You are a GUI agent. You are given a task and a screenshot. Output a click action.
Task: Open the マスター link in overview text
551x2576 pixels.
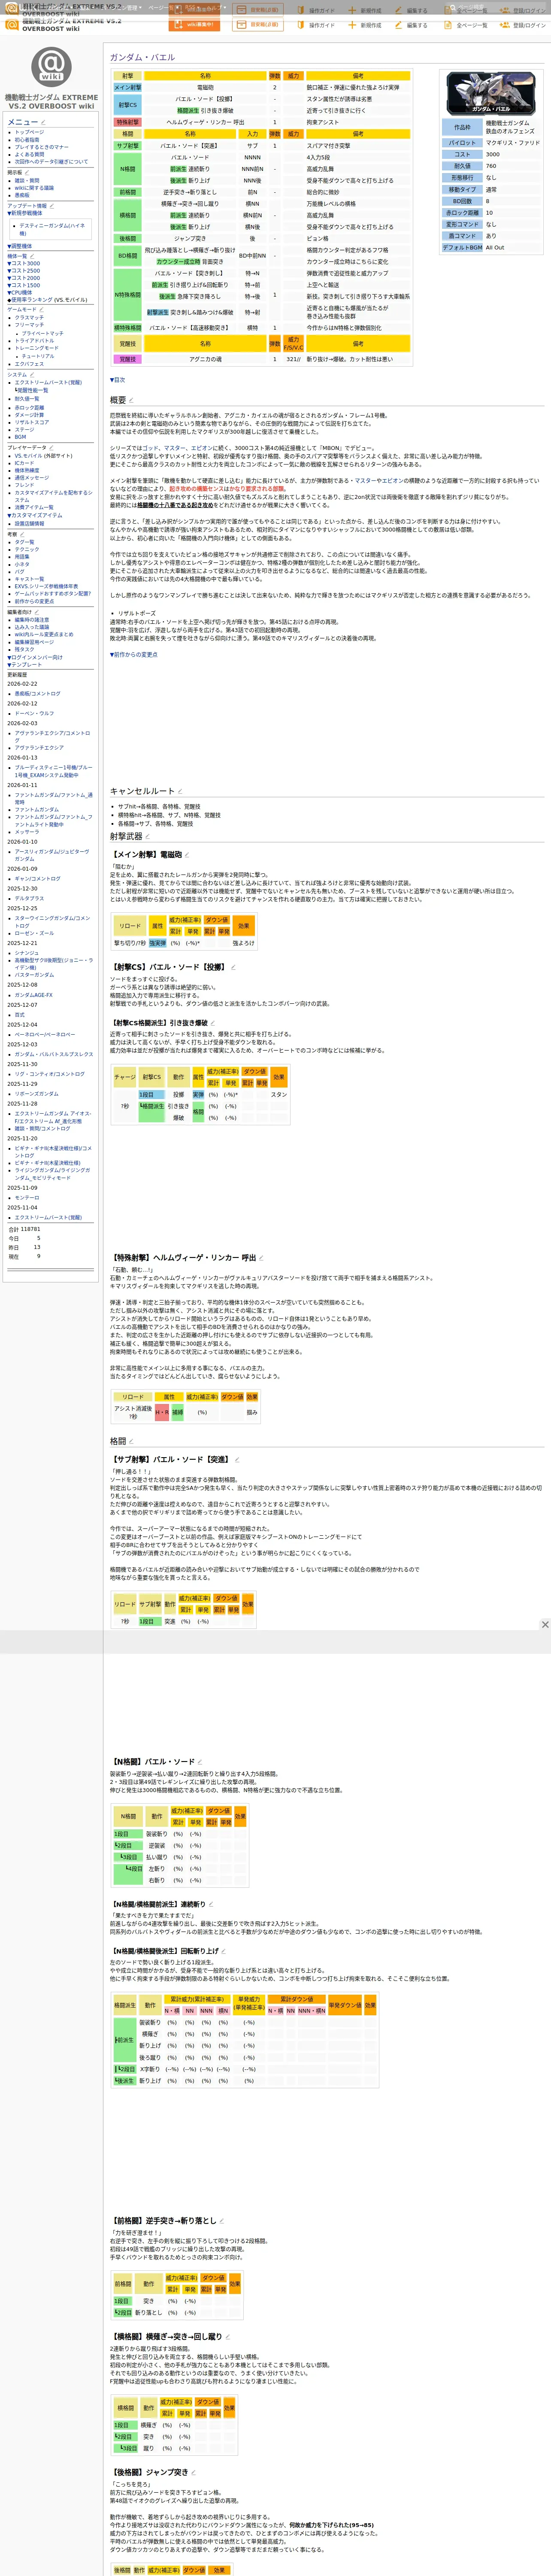point(173,448)
